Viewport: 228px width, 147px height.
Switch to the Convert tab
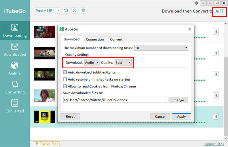tap(116, 39)
